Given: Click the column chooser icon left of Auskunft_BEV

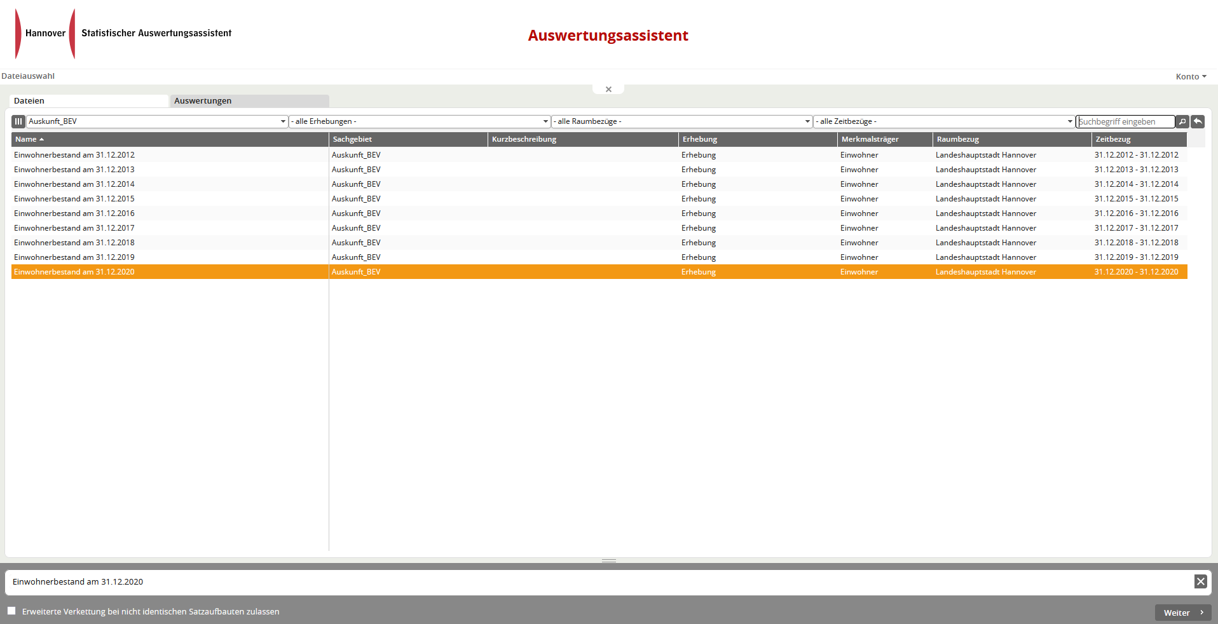Looking at the screenshot, I should click(18, 121).
